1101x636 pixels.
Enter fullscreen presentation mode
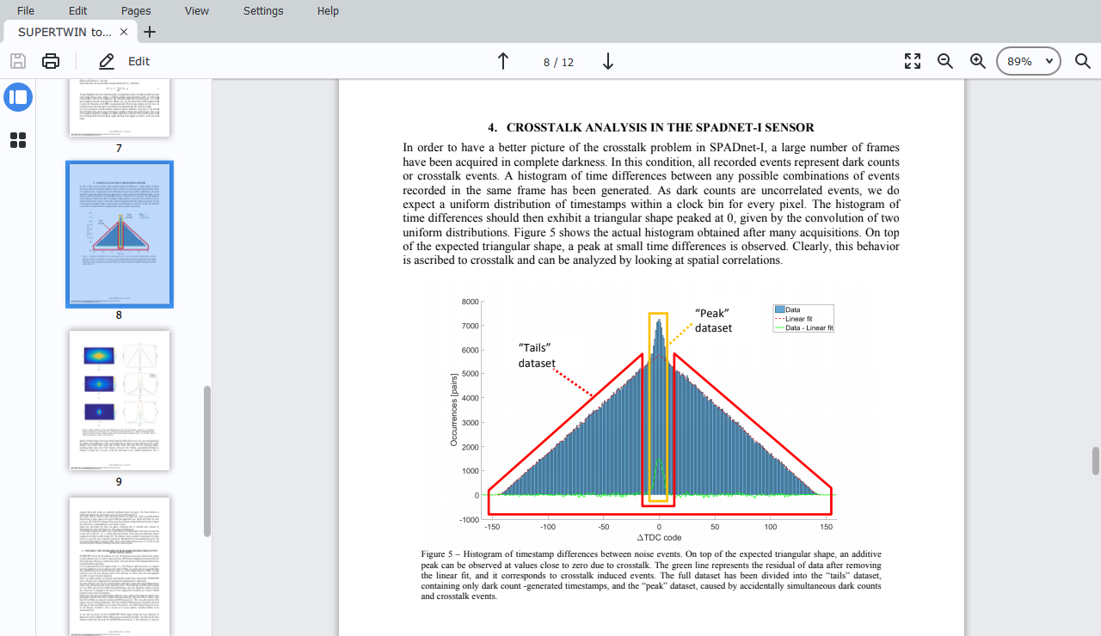pyautogui.click(x=913, y=61)
